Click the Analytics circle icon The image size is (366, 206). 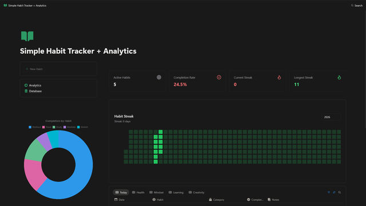pyautogui.click(x=26, y=85)
